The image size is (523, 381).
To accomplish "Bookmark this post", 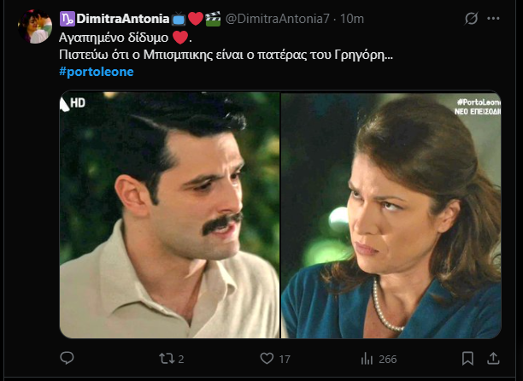I will 467,358.
